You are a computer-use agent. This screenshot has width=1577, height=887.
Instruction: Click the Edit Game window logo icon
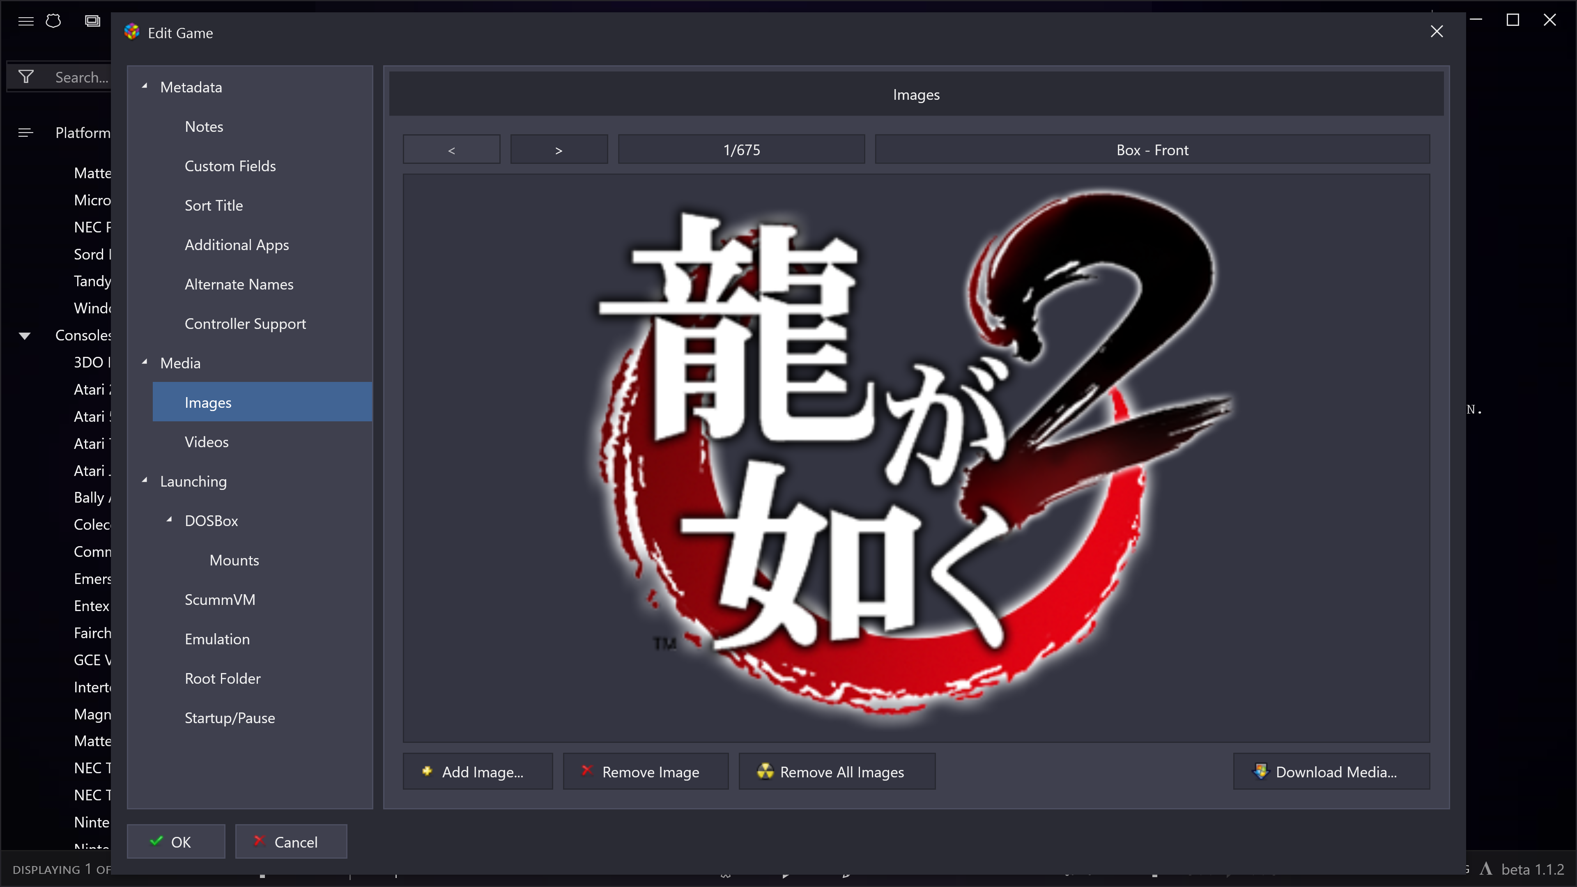131,32
